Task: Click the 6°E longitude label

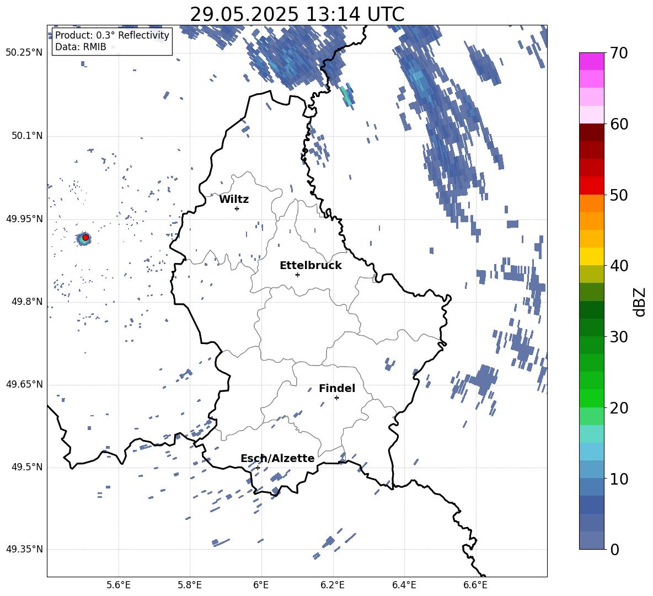Action: pos(261,586)
